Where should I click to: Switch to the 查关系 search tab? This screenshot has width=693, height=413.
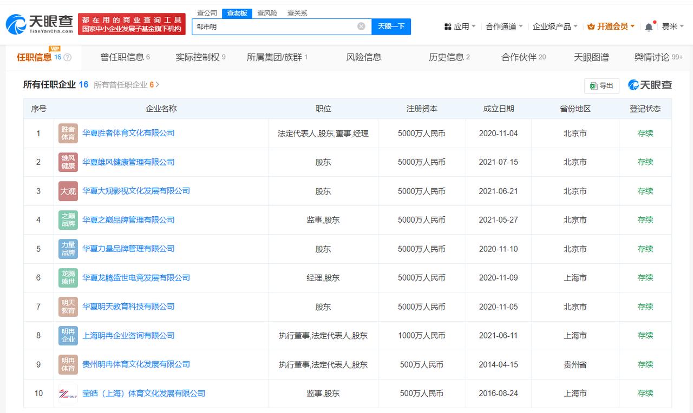(x=297, y=14)
